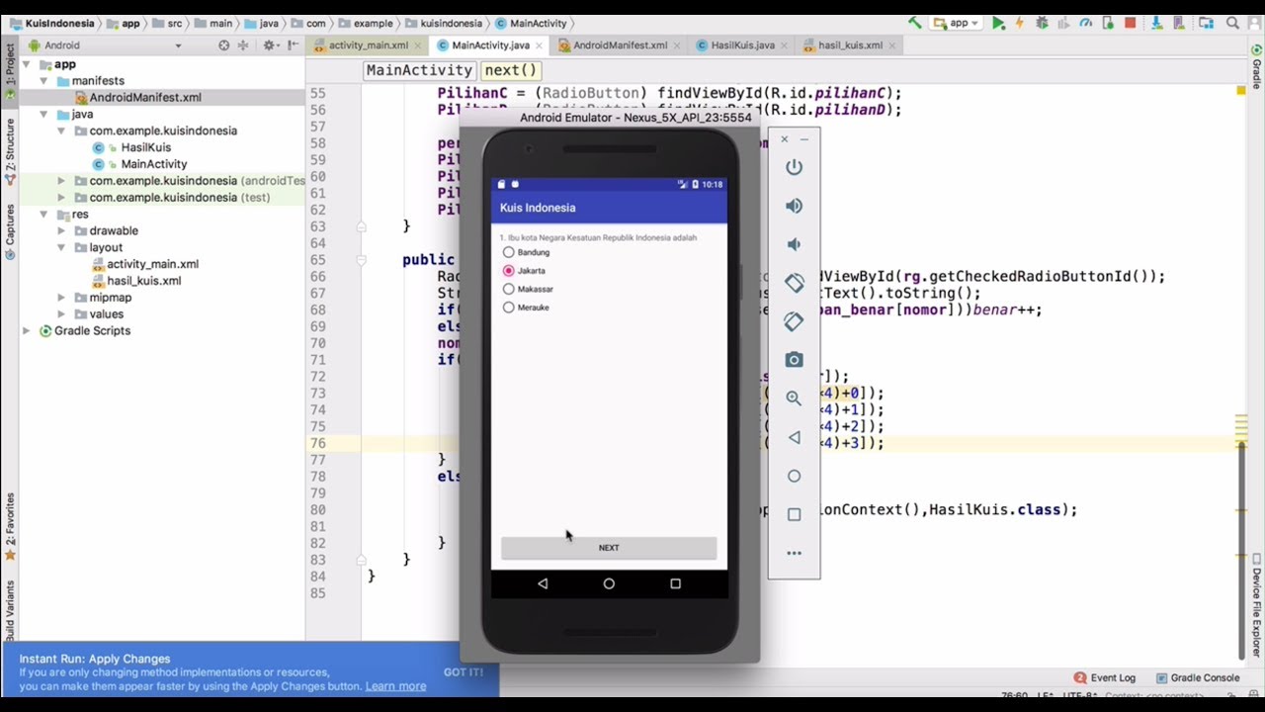
Task: Open the AVD Manager icon in toolbar
Action: 1178,23
